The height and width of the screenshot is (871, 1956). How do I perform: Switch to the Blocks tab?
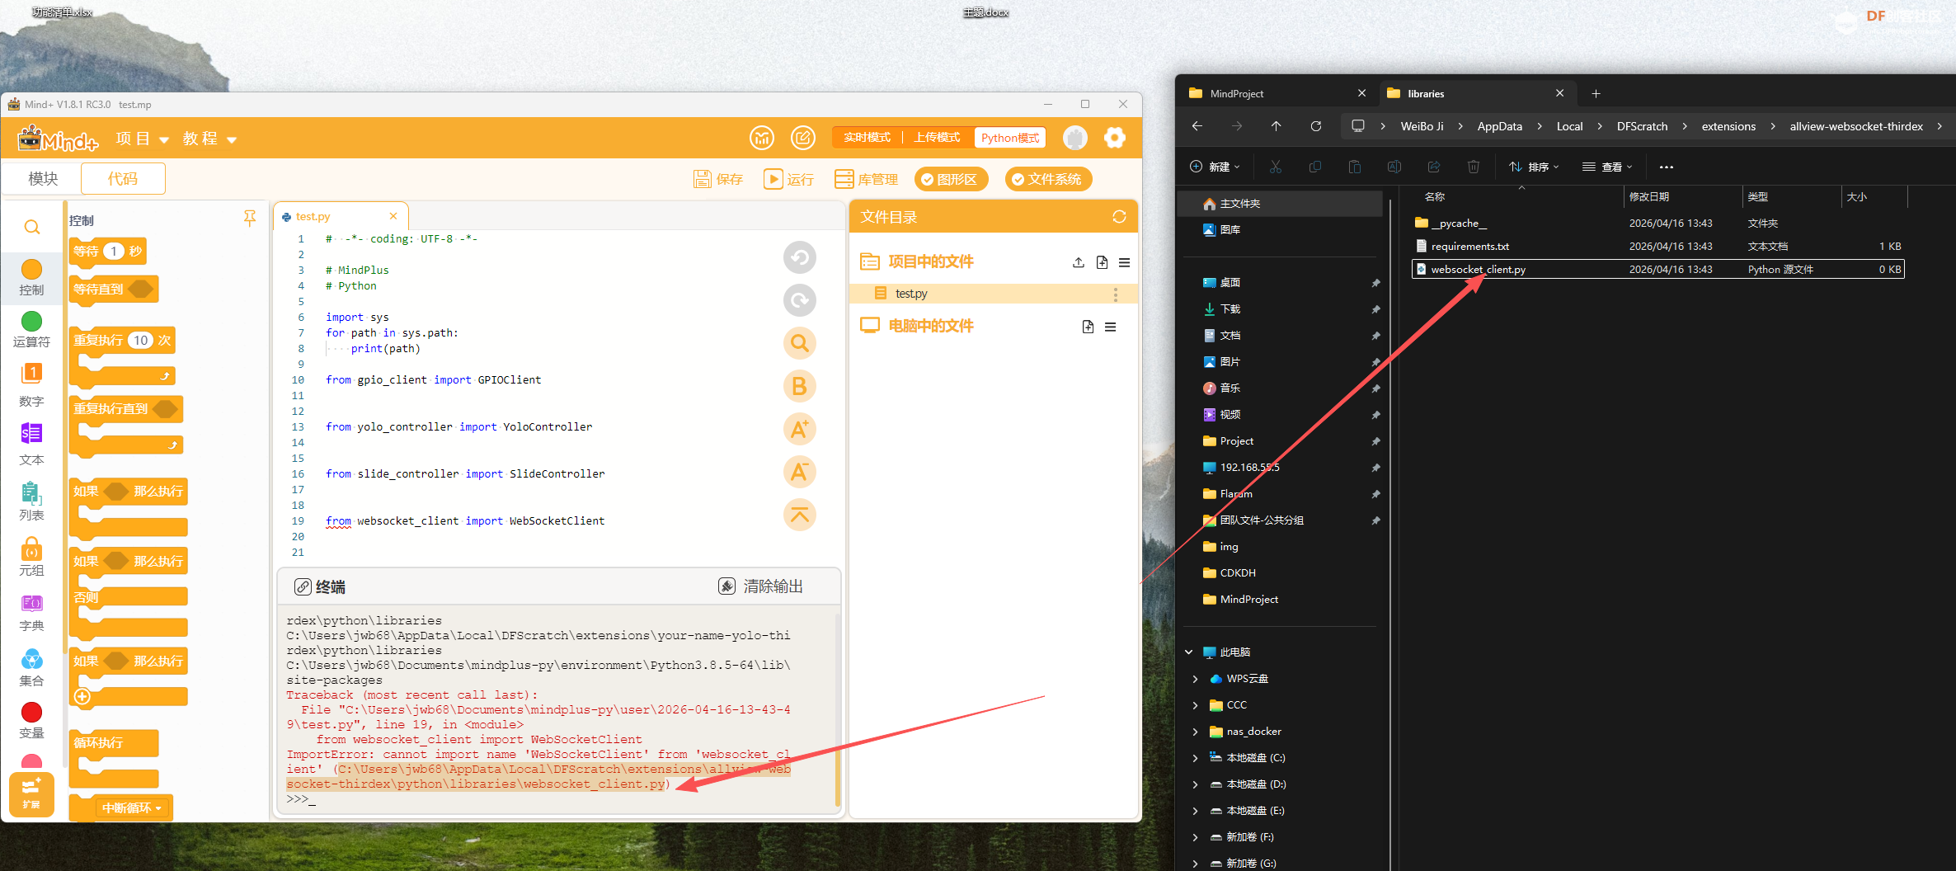point(43,179)
